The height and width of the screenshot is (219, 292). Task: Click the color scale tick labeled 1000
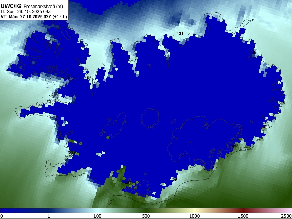(x=194, y=216)
